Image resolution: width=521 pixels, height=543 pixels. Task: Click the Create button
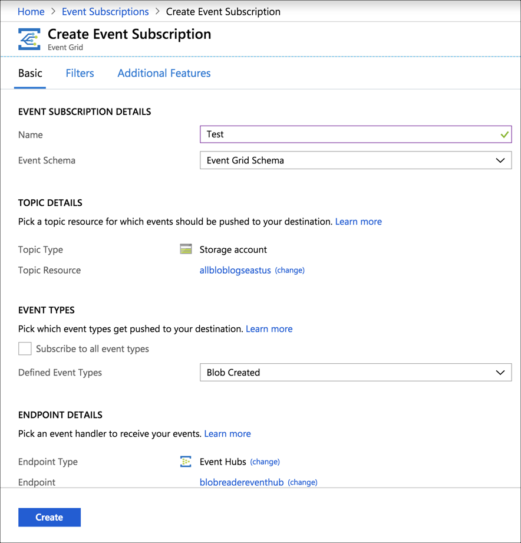coord(49,517)
